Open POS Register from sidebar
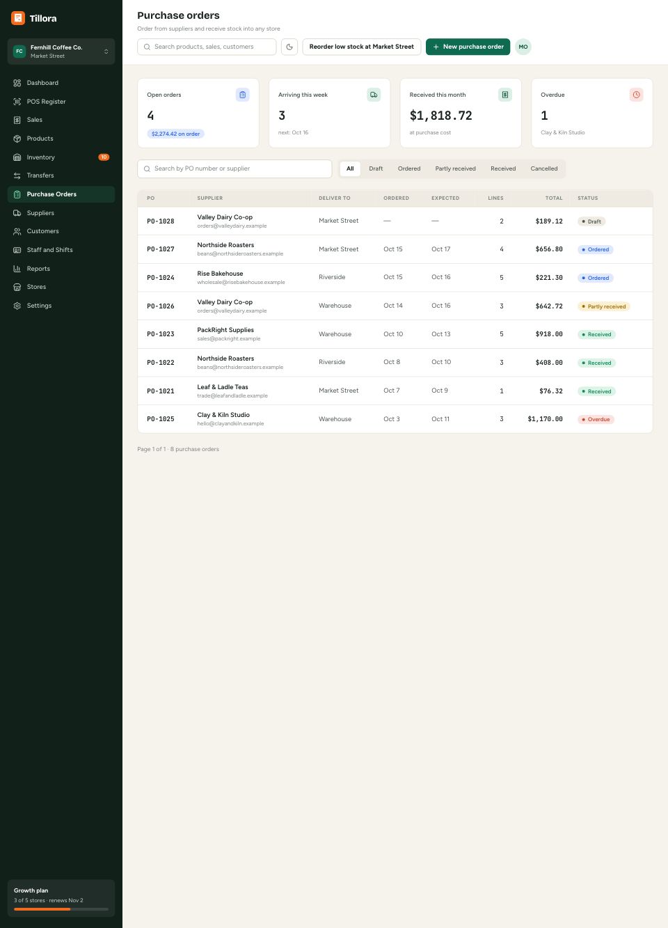The width and height of the screenshot is (668, 928). coord(61,102)
